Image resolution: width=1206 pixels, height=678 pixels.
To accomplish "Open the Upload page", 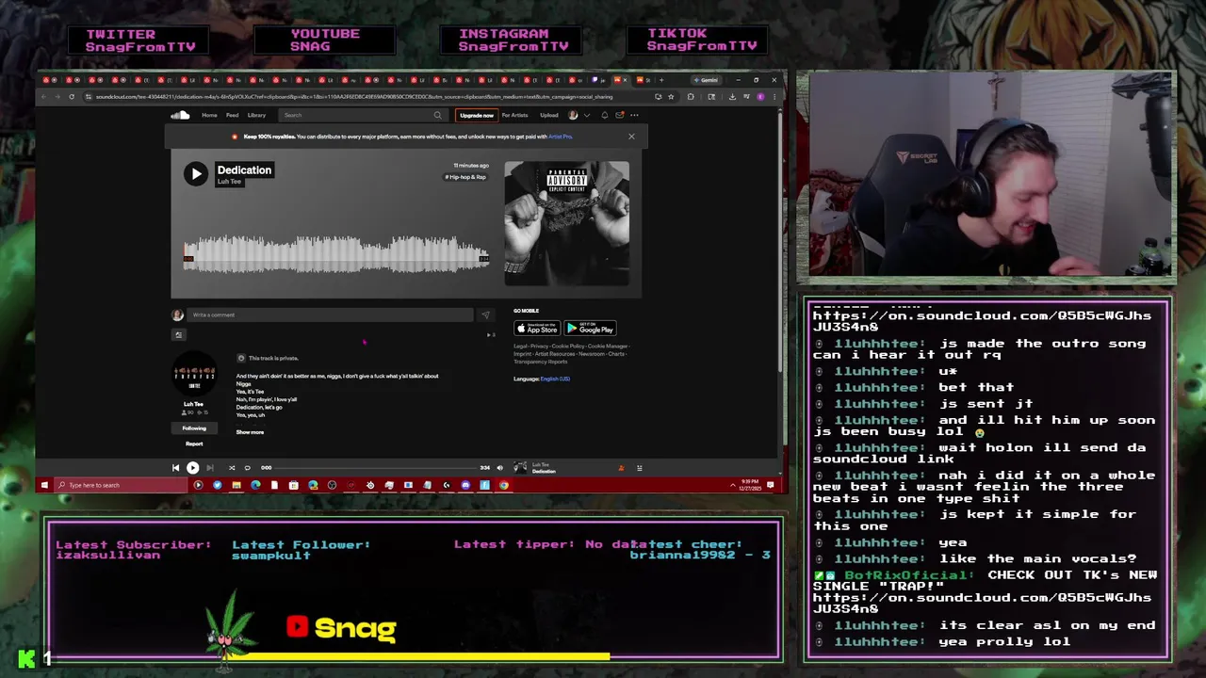I will 549,115.
